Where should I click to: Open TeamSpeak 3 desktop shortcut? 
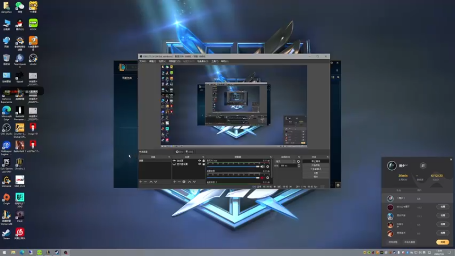tap(20, 60)
